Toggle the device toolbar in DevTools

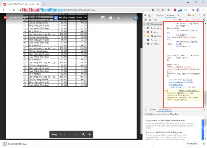click(150, 15)
